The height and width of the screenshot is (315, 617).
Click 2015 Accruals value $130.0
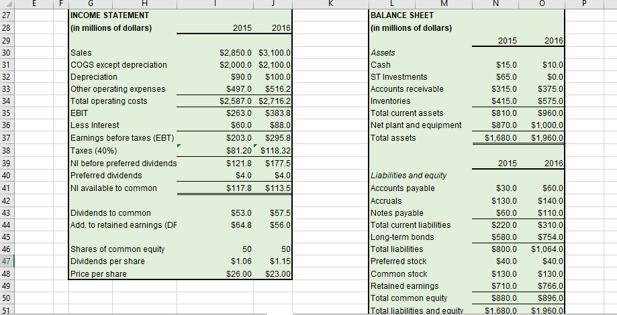[x=504, y=200]
